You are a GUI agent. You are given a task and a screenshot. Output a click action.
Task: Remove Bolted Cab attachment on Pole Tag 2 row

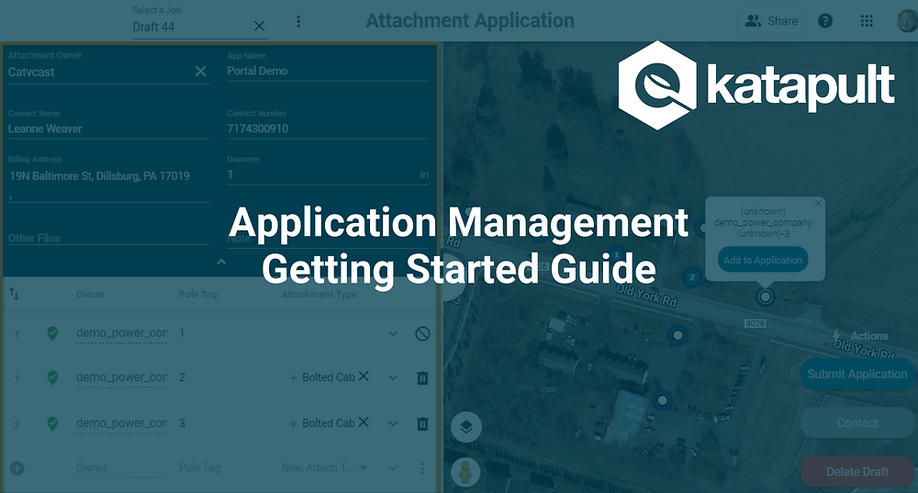point(364,376)
